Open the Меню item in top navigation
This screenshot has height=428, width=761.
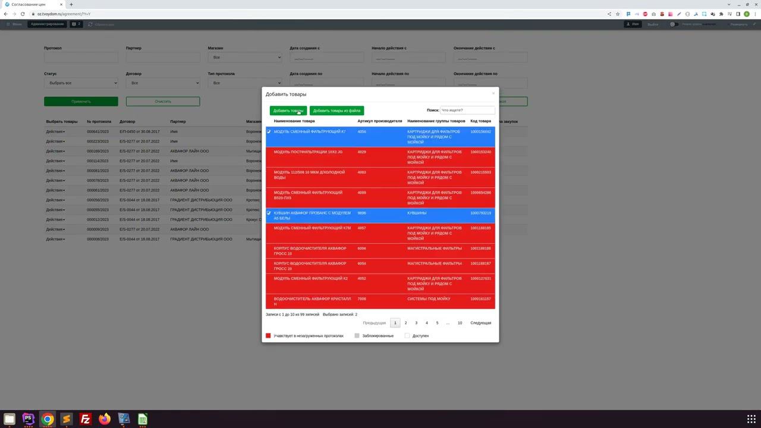point(14,24)
